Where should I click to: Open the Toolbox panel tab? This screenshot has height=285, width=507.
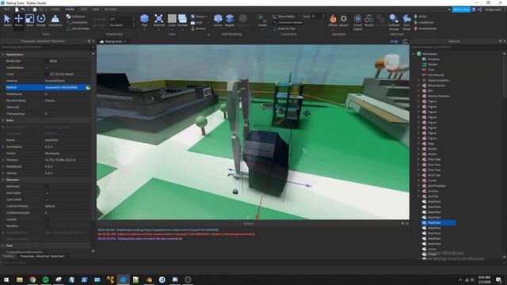point(9,256)
